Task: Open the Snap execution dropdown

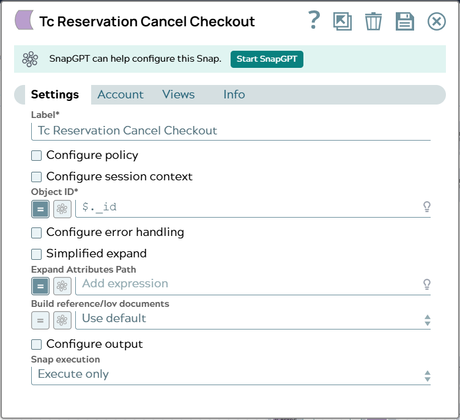Action: (231, 375)
